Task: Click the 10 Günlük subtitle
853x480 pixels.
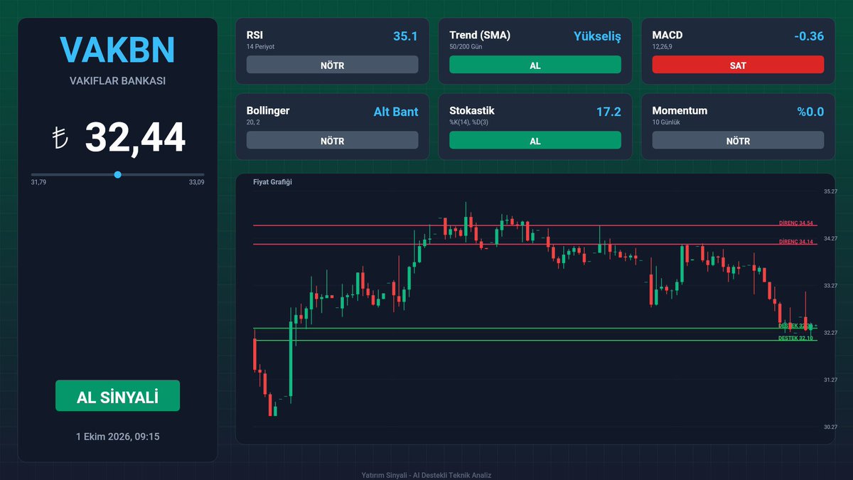Action: (666, 122)
